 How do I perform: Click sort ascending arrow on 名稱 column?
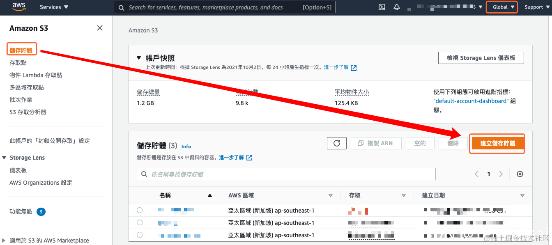210,196
